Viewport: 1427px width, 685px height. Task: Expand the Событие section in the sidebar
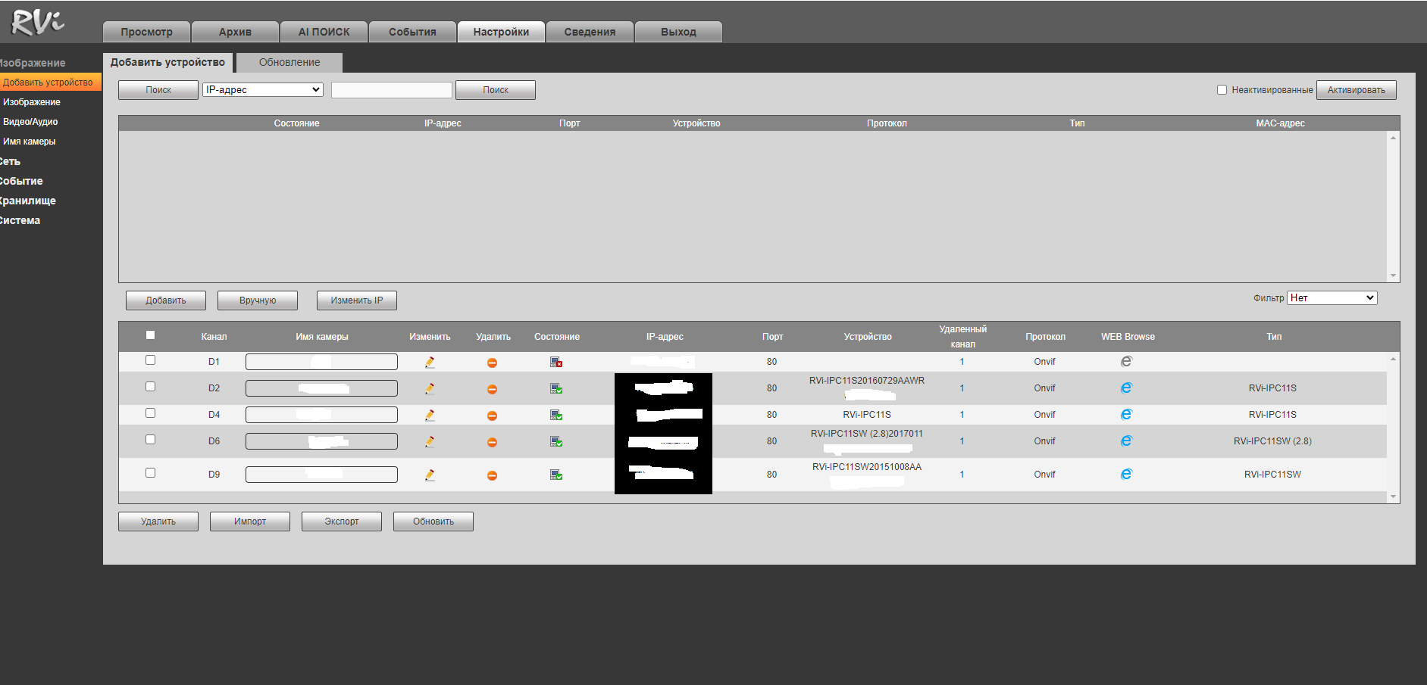[21, 181]
